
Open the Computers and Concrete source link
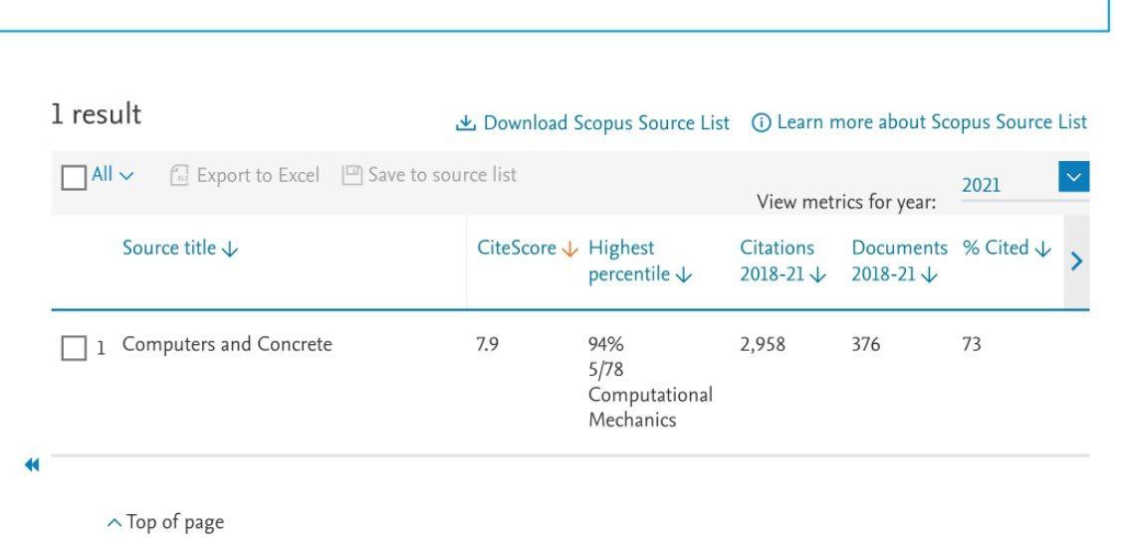coord(227,345)
